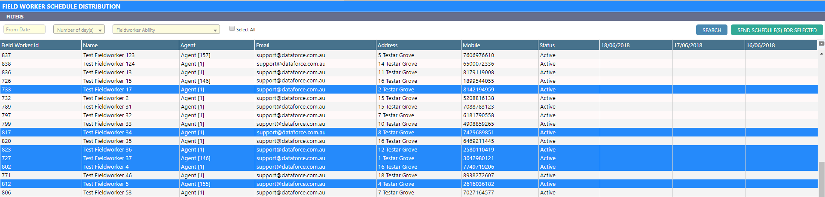The height and width of the screenshot is (197, 825).
Task: Select row Test Fieldworker 124
Action: coord(409,64)
